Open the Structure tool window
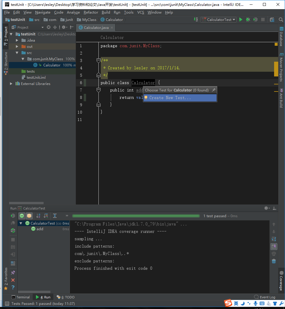 point(6,63)
